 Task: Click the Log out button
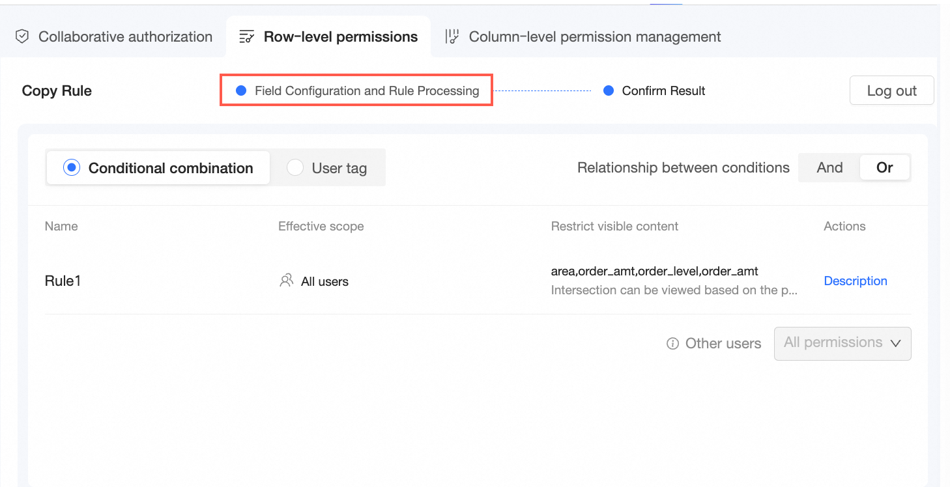[891, 91]
